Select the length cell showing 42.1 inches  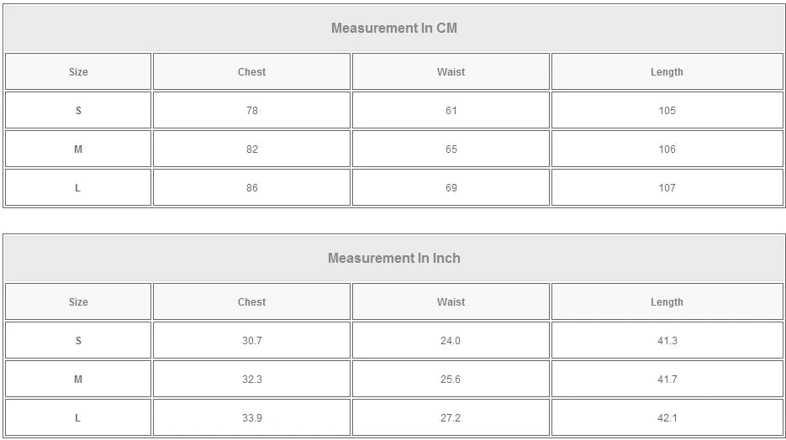667,418
